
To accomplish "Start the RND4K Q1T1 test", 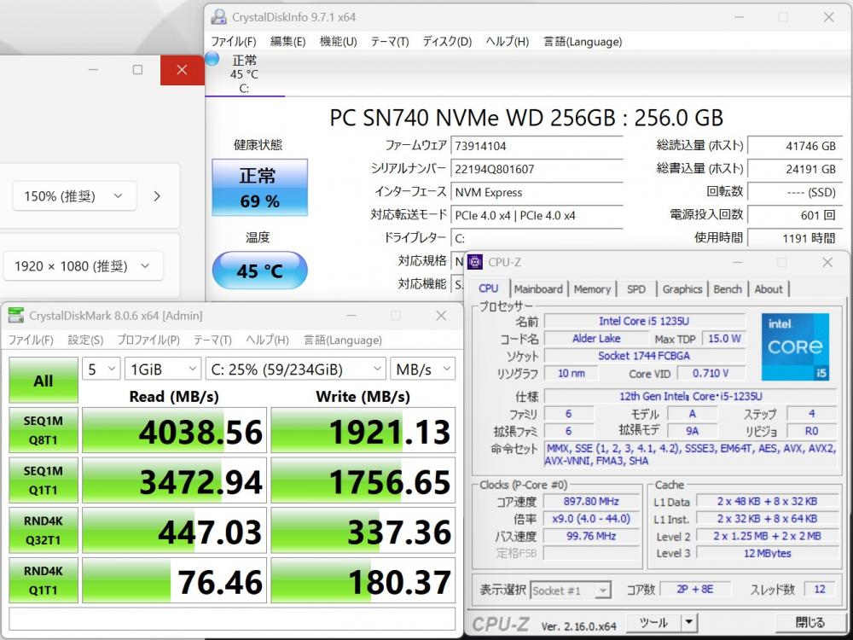I will (x=44, y=580).
